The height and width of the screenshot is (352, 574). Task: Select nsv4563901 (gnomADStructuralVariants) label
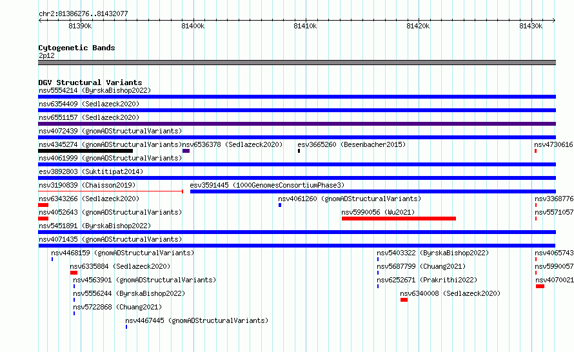point(144,280)
